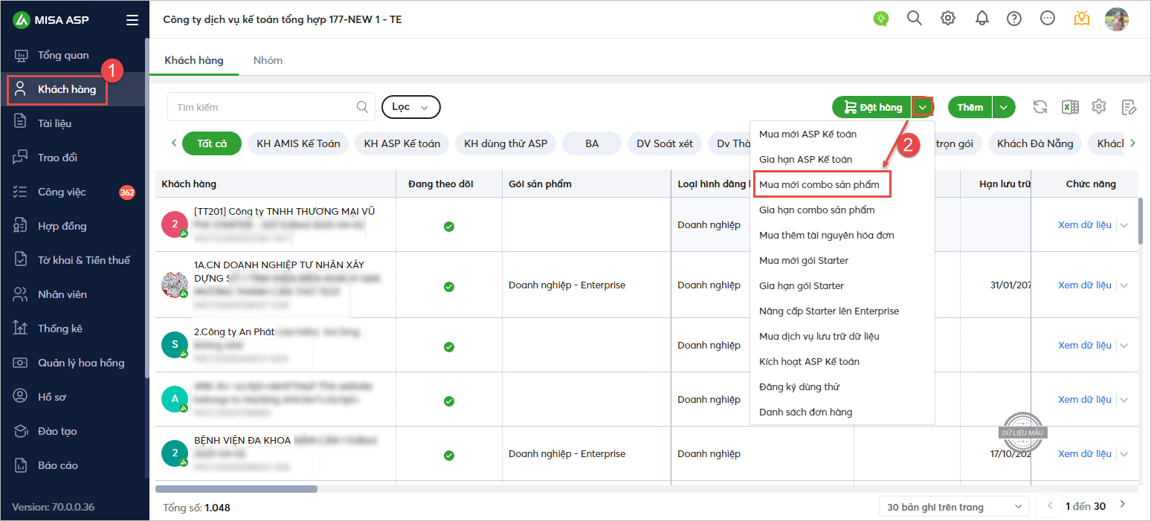Click the Đặt hàng button
The width and height of the screenshot is (1151, 521).
click(x=872, y=107)
